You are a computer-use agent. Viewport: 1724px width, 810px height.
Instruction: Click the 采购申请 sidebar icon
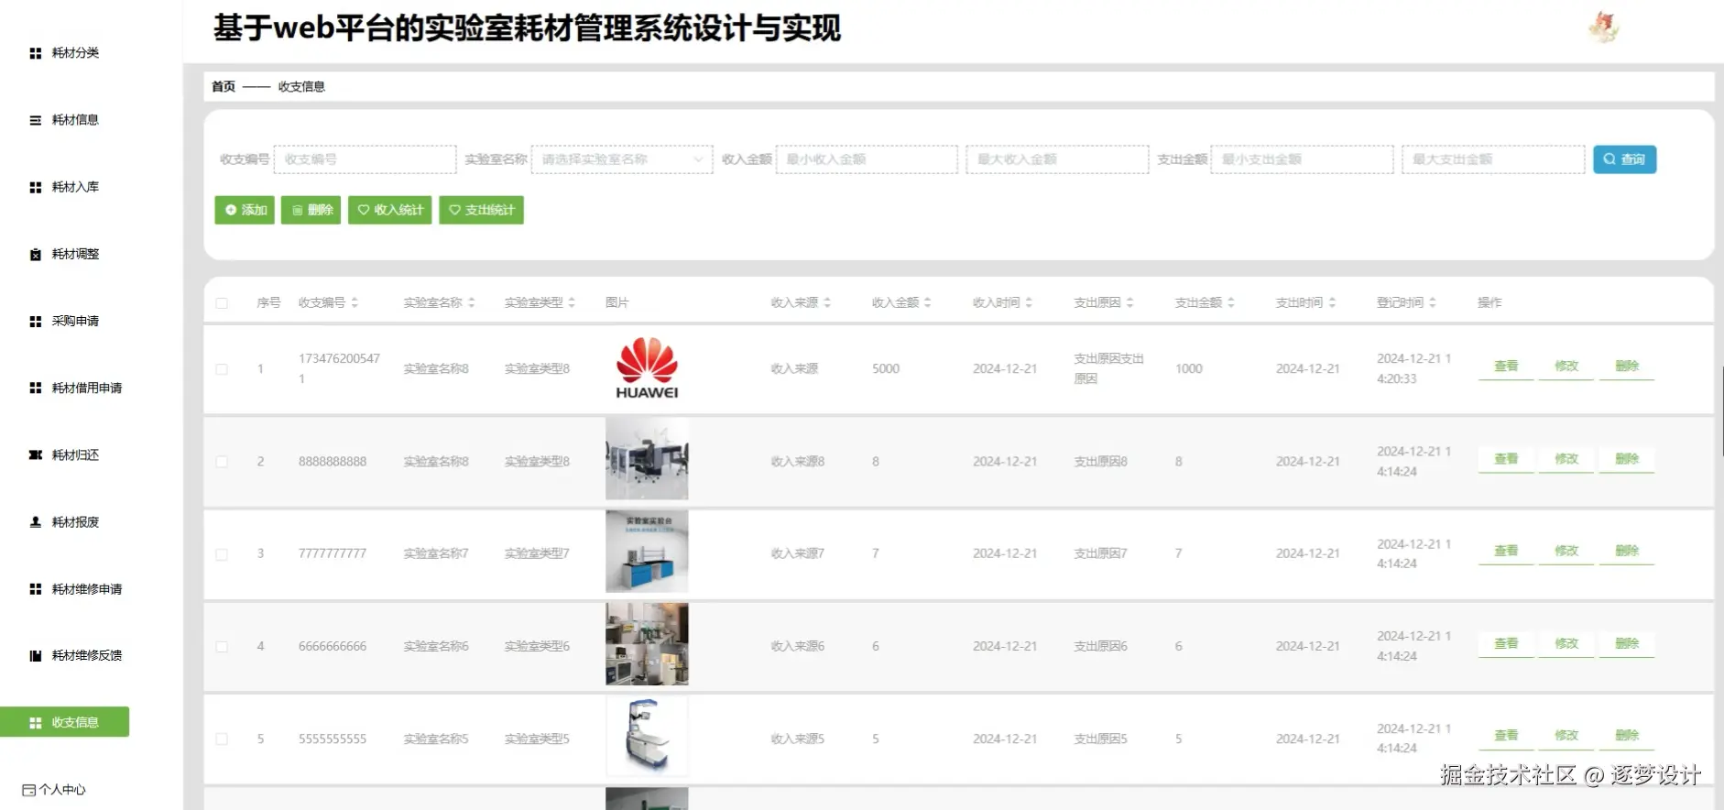[x=36, y=322]
